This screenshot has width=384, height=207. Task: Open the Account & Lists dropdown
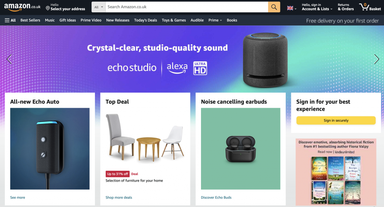tap(317, 7)
